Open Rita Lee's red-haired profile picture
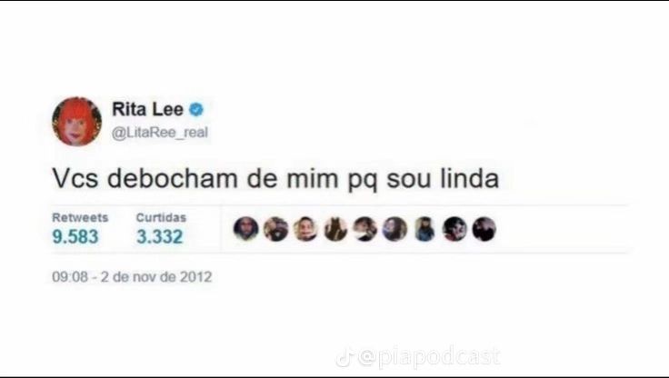This screenshot has height=378, width=669. coord(76,122)
